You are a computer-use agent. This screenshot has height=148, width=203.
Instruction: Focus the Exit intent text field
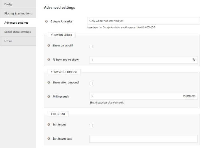tap(143, 139)
